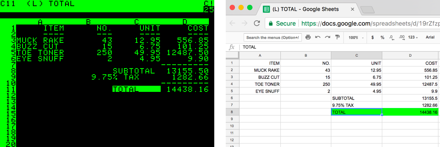440x147 pixels.
Task: Select the ITEM cell in Sheets
Action: (260, 64)
